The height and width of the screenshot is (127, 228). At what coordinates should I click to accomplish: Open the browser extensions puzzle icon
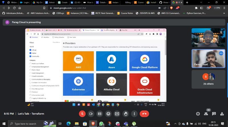tap(196, 8)
